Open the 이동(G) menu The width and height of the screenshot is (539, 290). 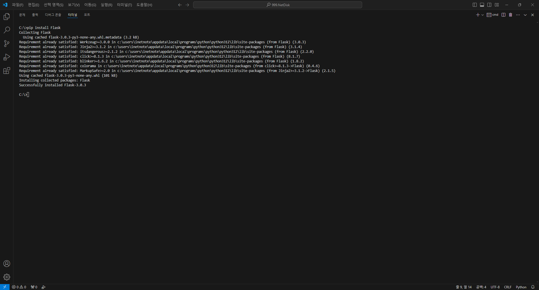point(90,5)
